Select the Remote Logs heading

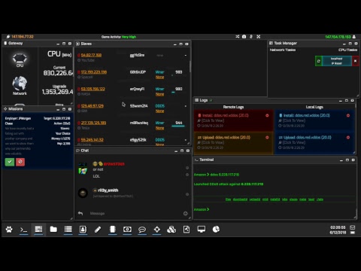[x=233, y=107]
